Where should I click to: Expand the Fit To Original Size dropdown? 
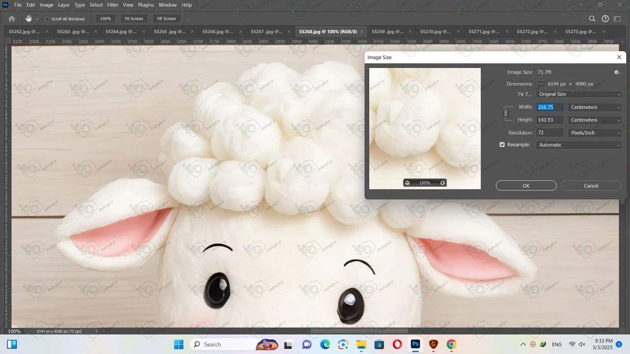[x=579, y=94]
